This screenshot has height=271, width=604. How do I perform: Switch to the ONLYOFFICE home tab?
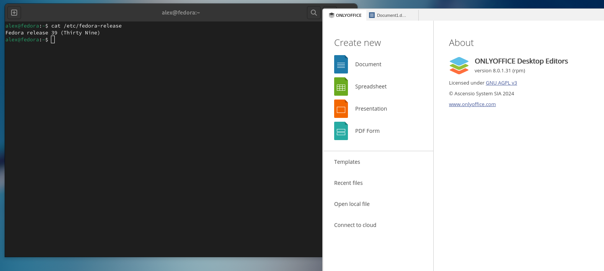[x=345, y=15]
